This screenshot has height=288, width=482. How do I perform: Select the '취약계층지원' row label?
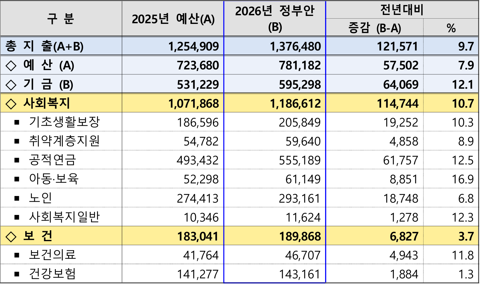[64, 141]
